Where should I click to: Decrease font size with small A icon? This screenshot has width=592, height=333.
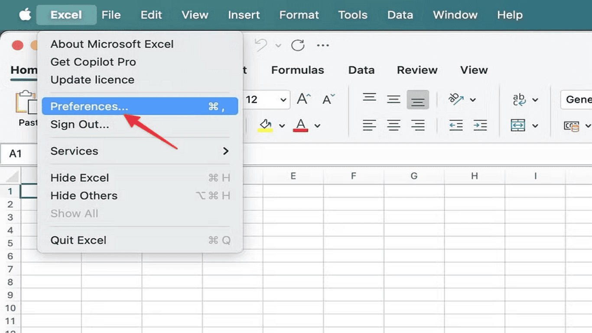click(329, 99)
